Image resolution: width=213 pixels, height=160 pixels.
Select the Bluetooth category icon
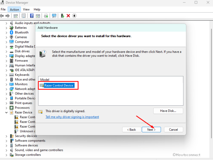11,32
